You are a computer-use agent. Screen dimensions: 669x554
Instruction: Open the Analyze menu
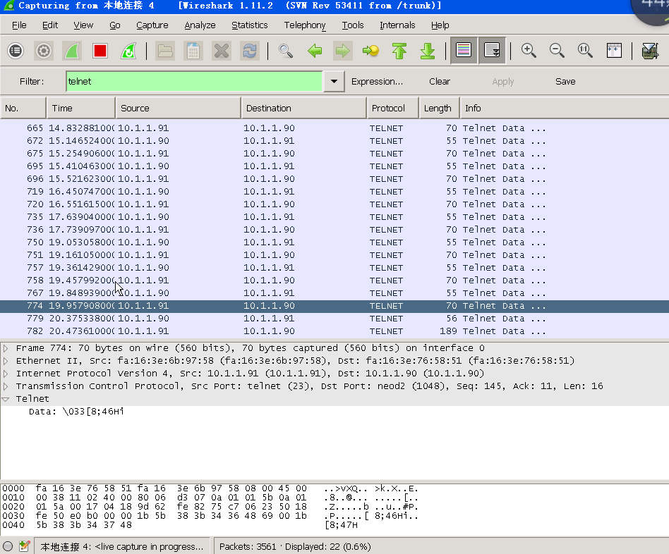click(200, 25)
